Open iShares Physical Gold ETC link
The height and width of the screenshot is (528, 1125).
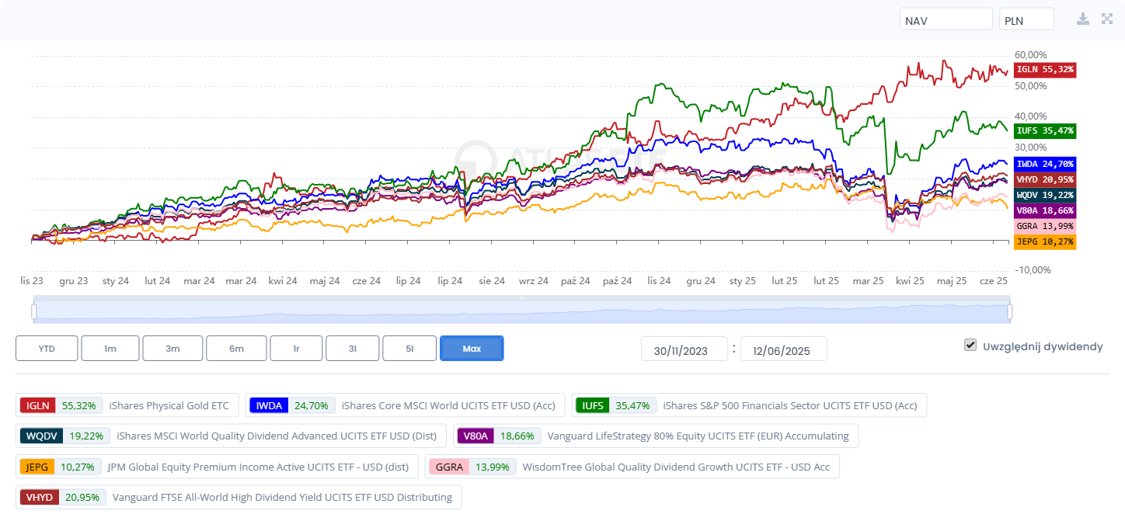tap(169, 405)
